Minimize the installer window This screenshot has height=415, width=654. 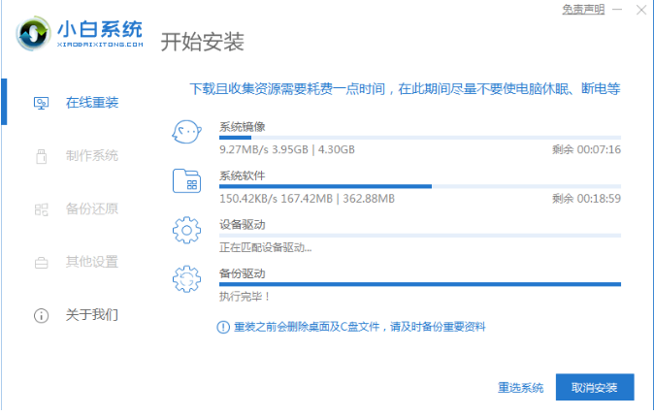tap(616, 9)
